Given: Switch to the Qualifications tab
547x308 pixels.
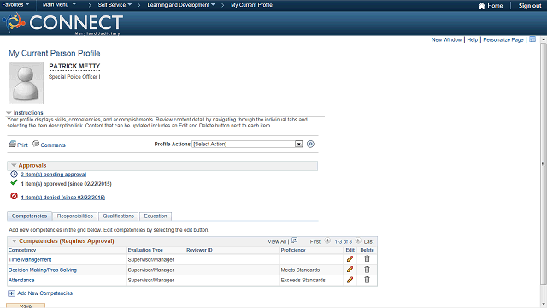Looking at the screenshot, I should (x=118, y=216).
